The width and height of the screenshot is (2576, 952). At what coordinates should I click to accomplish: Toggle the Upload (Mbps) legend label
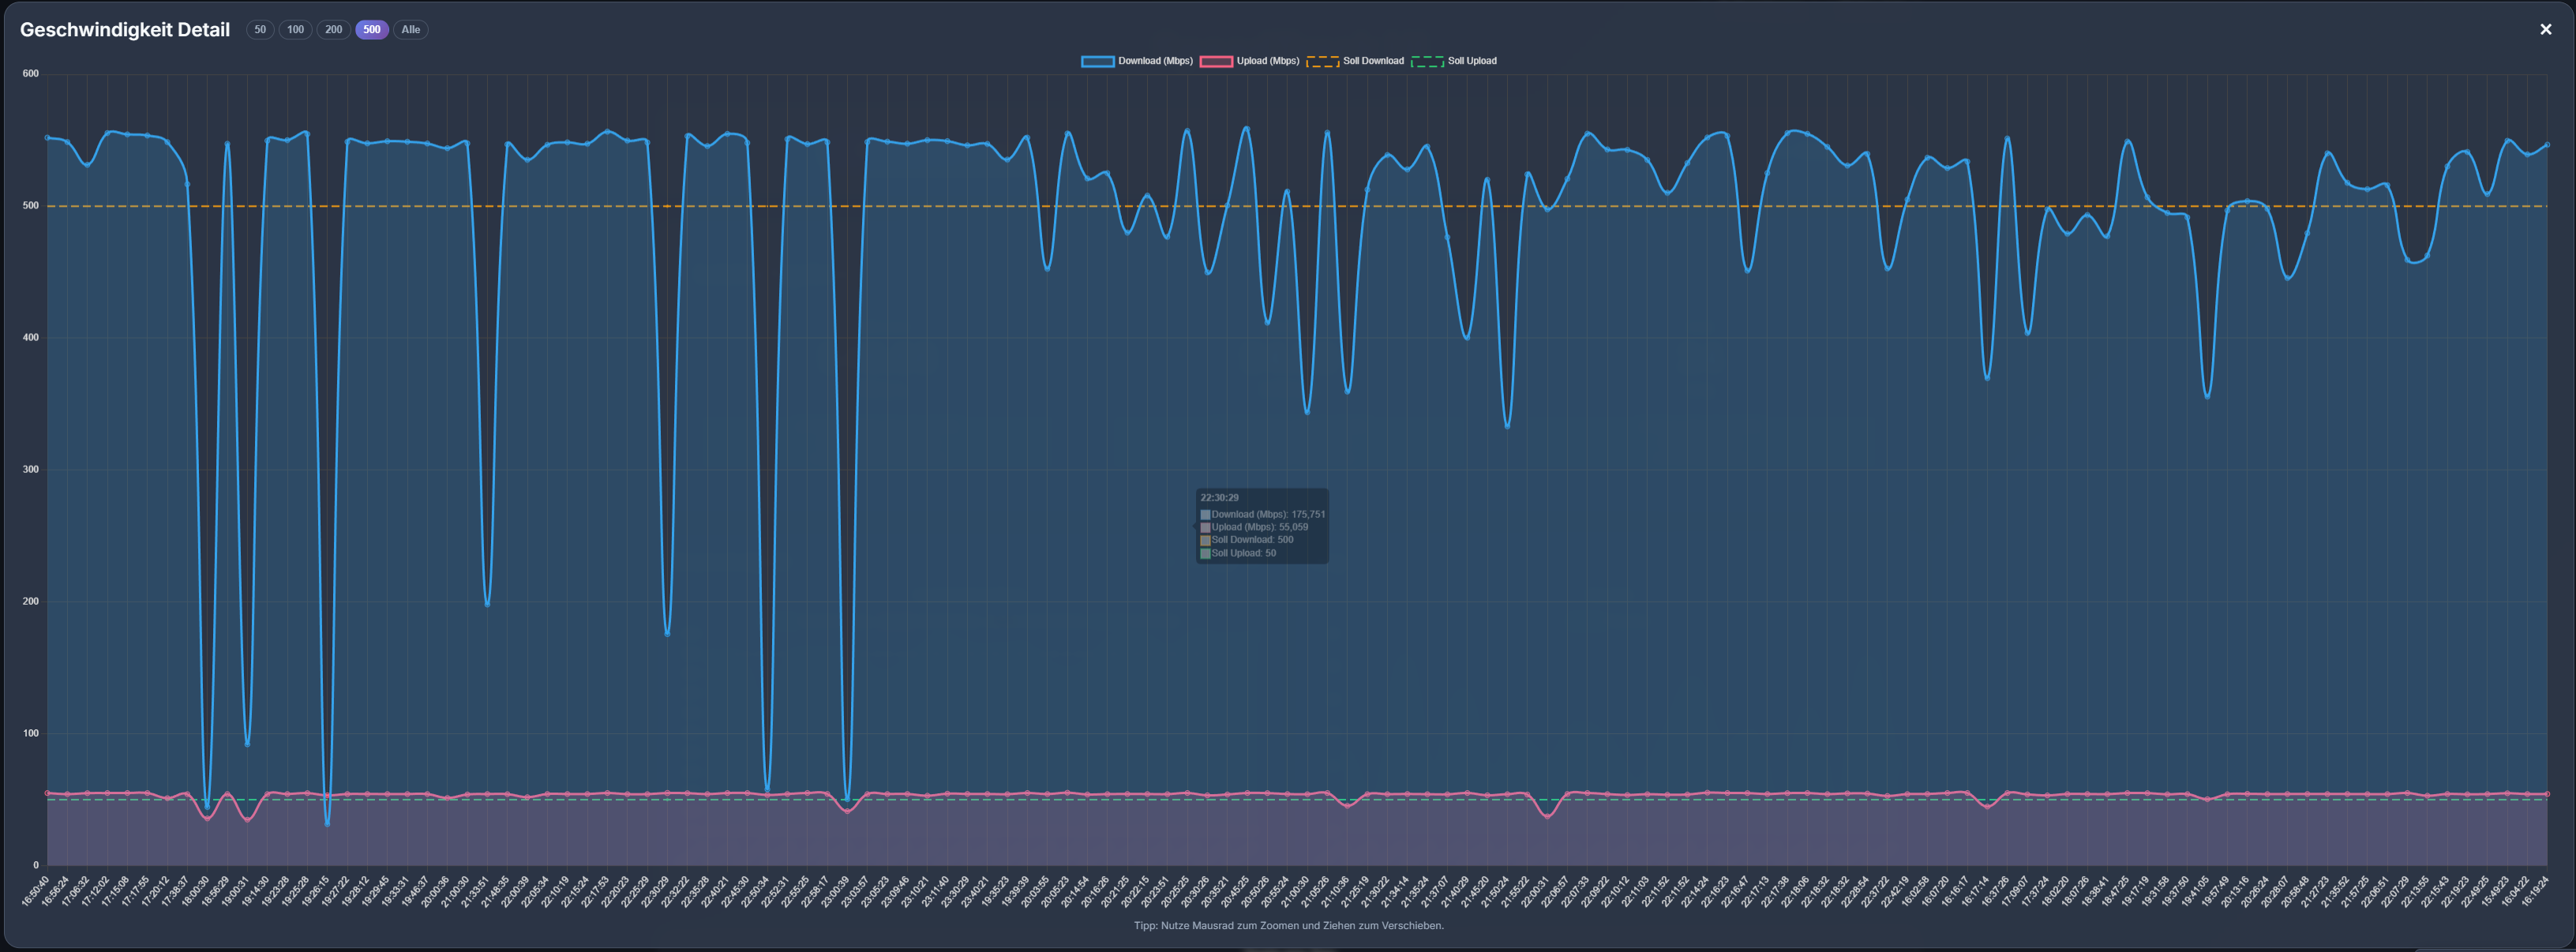[x=1267, y=61]
